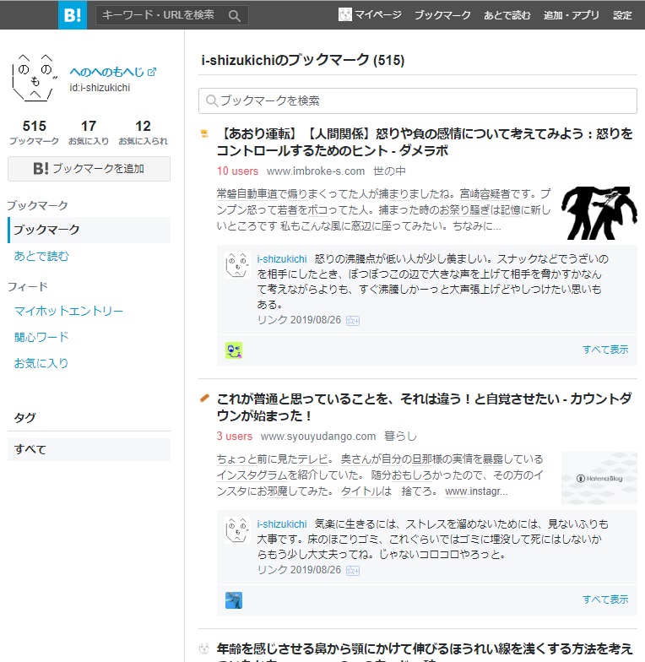Click the commenter avatar in the カウントダウン comment
This screenshot has width=645, height=662.
(236, 530)
